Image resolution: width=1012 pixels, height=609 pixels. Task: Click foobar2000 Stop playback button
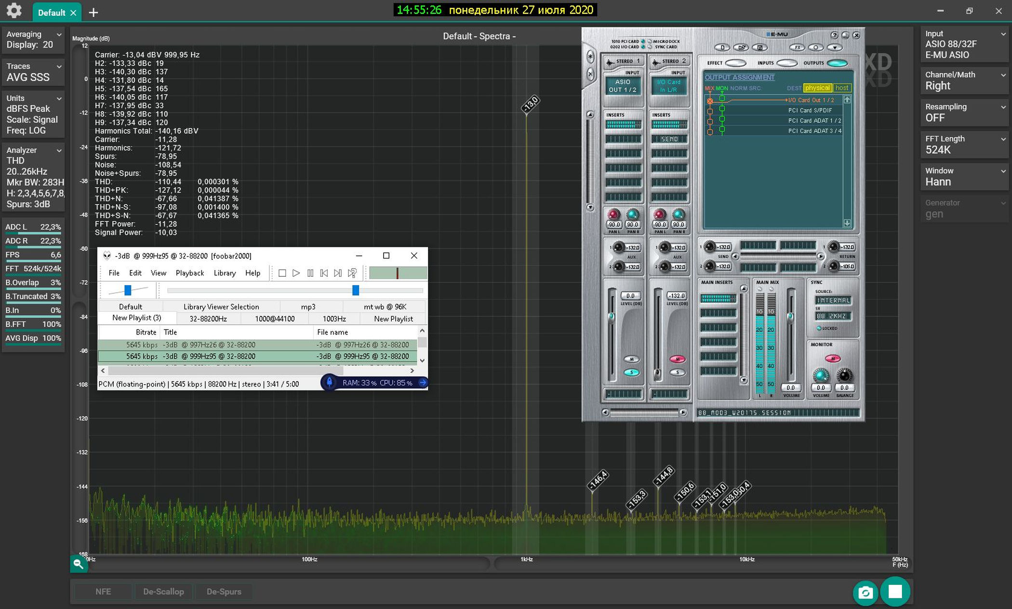coord(282,273)
